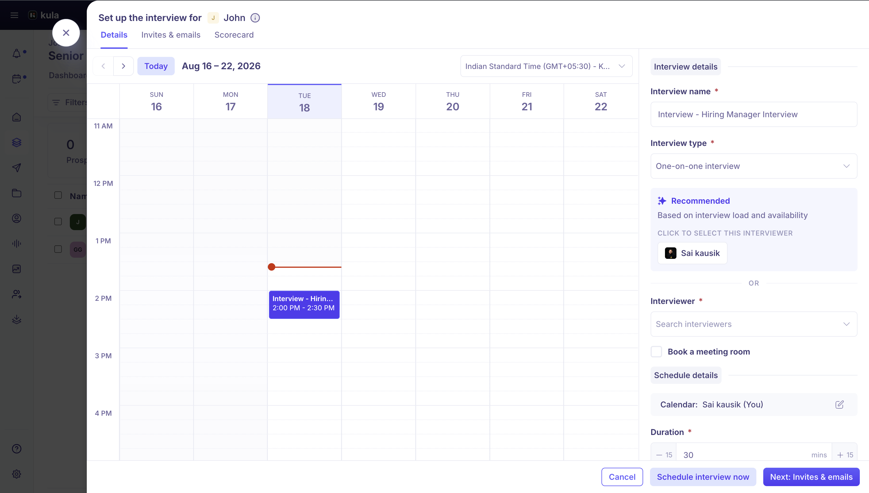Image resolution: width=869 pixels, height=493 pixels.
Task: Expand the Search interviewers dropdown
Action: click(x=754, y=324)
